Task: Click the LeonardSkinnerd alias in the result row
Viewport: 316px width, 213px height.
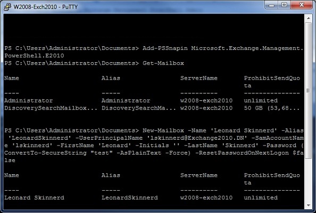Action: (130, 198)
